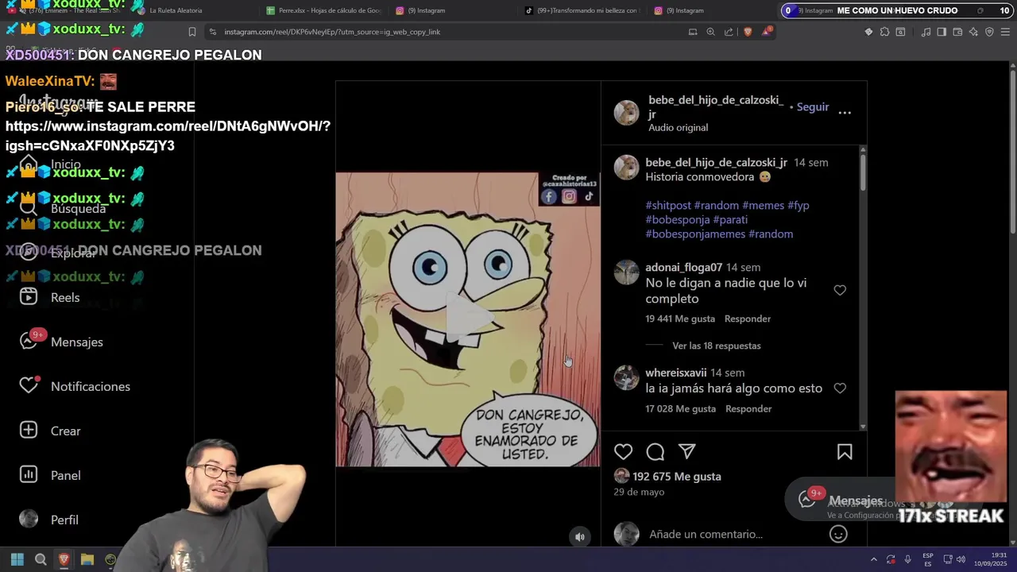The height and width of the screenshot is (572, 1017).
Task: Open the comment bubble icon under the reel
Action: (x=655, y=452)
